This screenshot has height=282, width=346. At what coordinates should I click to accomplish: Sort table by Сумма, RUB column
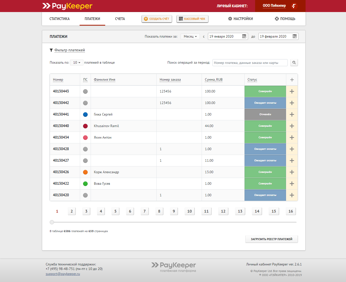click(x=214, y=80)
